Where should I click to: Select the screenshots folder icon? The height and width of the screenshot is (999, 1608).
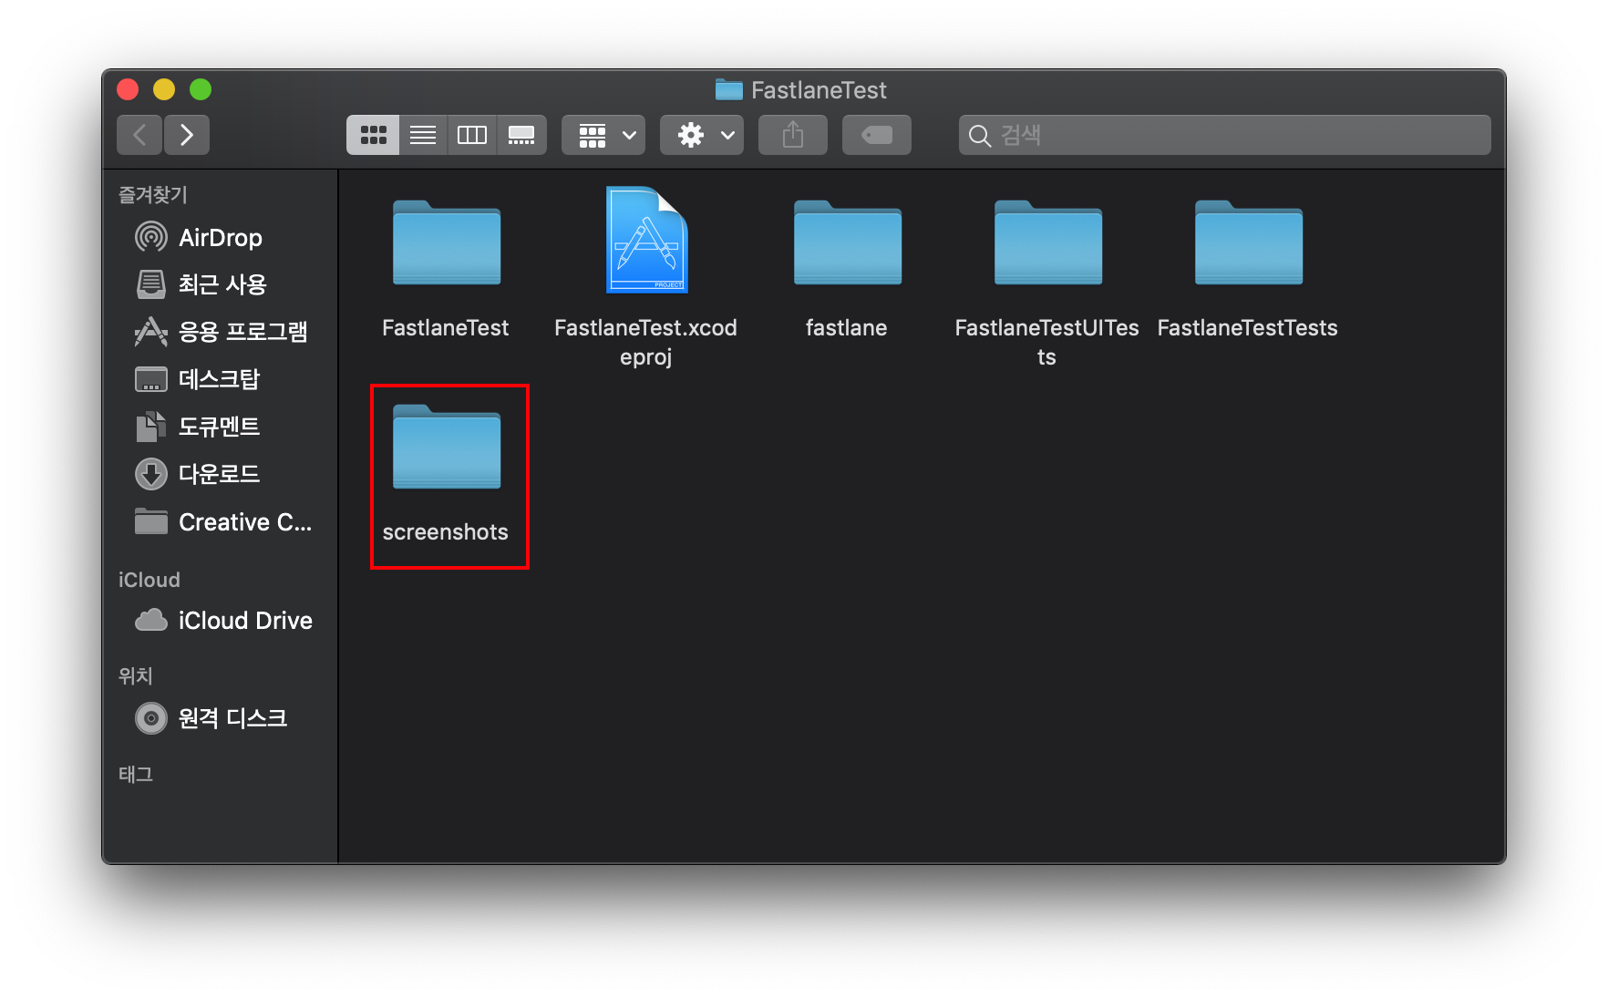click(447, 447)
